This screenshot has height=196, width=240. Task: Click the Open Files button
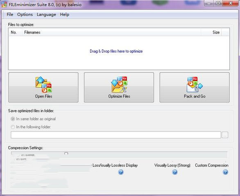tap(43, 87)
